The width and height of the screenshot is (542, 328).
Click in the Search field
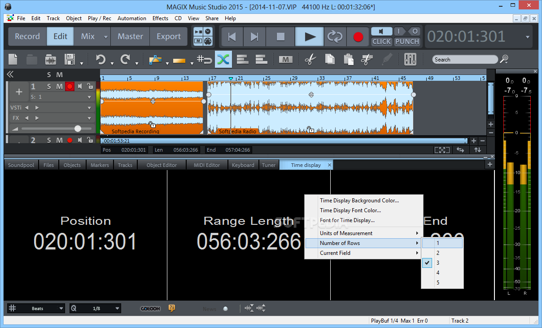(x=465, y=59)
